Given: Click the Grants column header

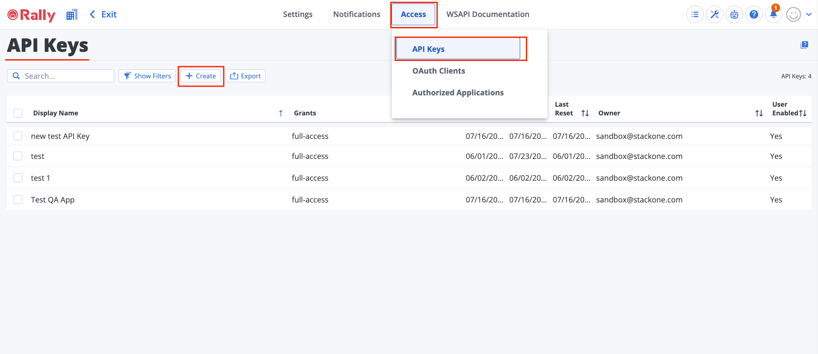Looking at the screenshot, I should coord(305,113).
